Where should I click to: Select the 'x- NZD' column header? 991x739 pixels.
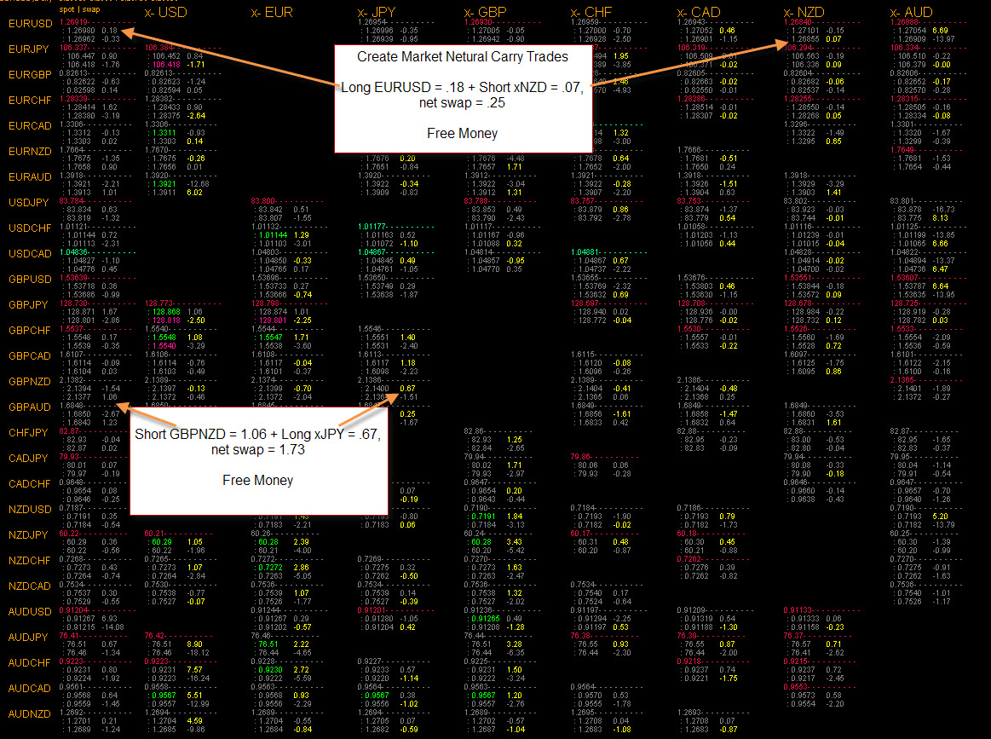click(x=804, y=12)
